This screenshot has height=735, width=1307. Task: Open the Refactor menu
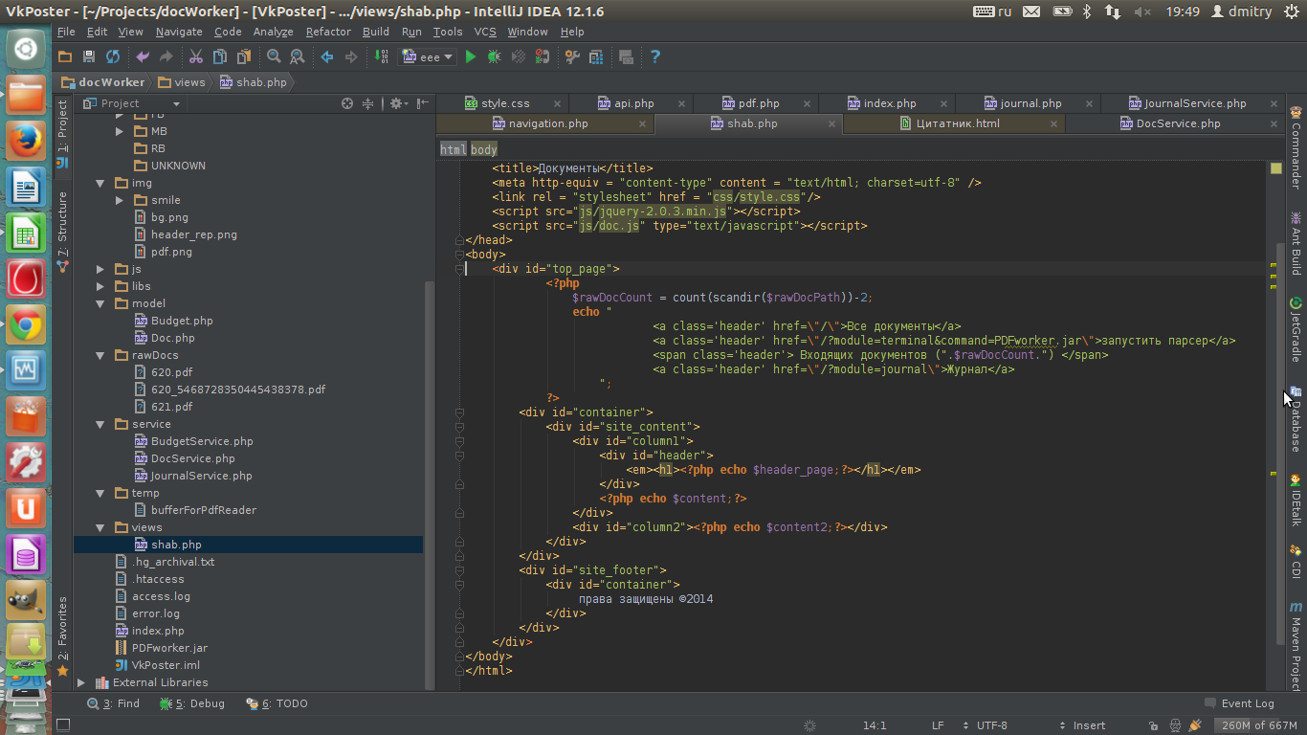tap(328, 32)
